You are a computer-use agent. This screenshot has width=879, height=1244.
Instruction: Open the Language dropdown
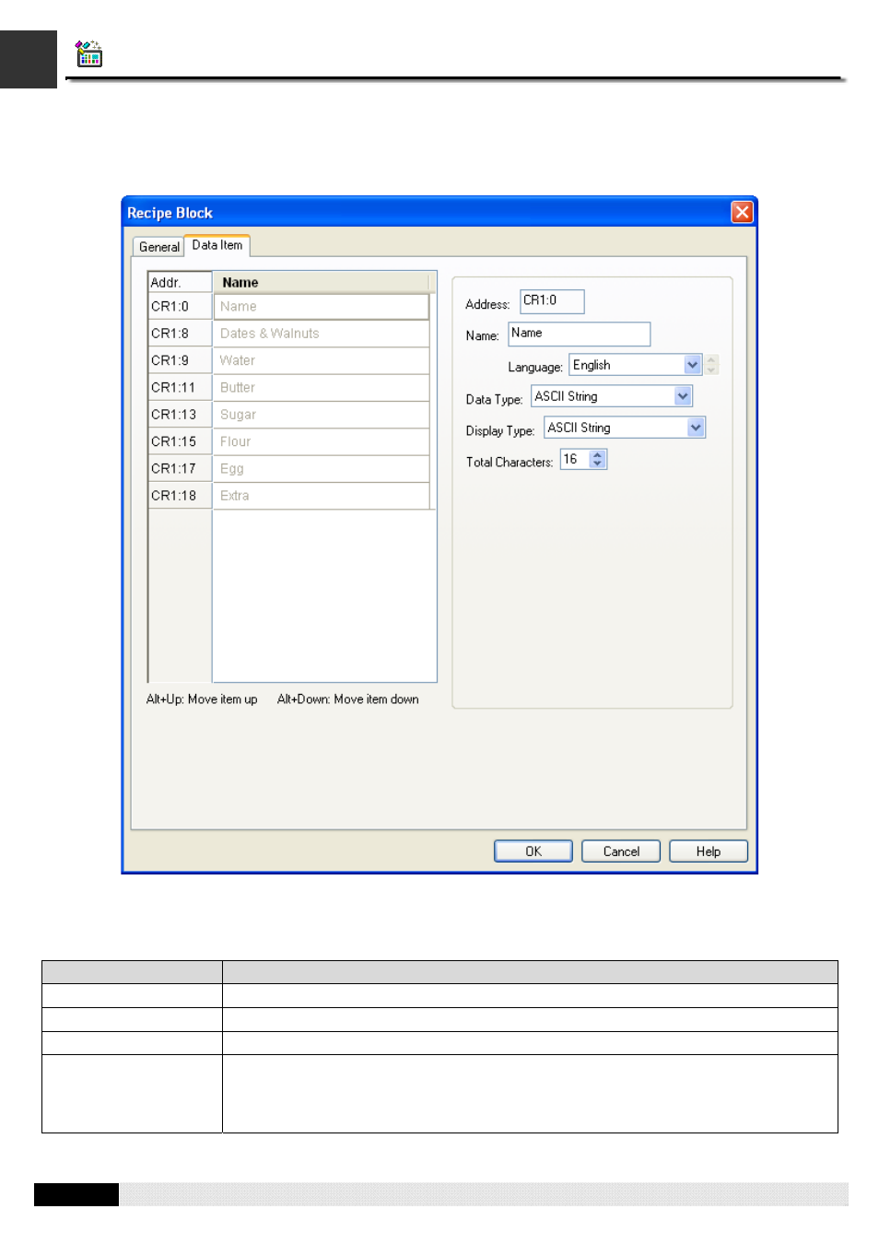click(693, 365)
